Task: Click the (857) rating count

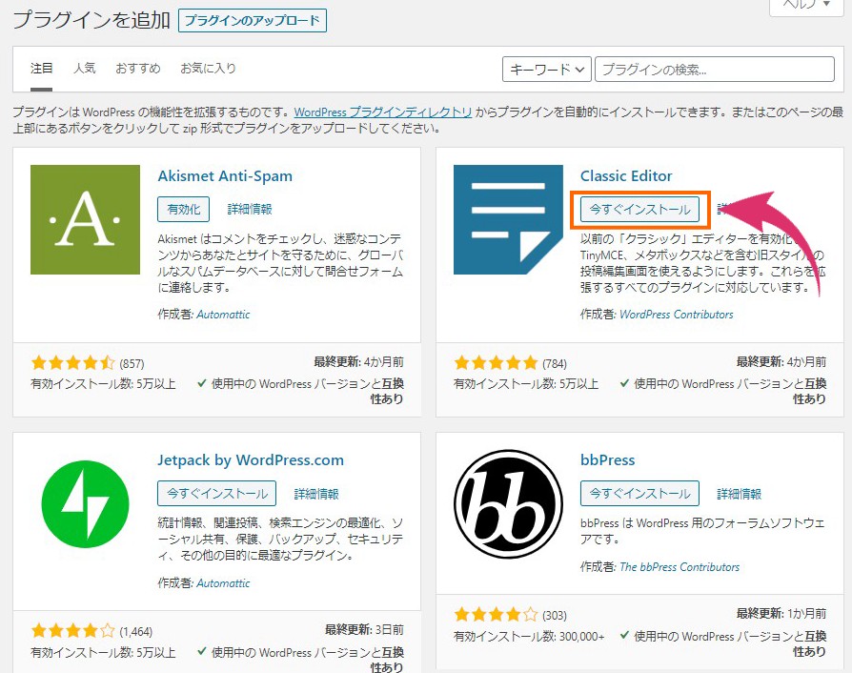Action: (x=132, y=364)
